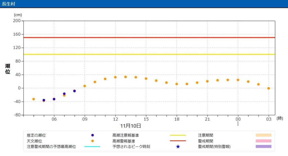Click the 注意期間 legend label
The image size is (288, 156).
click(x=206, y=135)
